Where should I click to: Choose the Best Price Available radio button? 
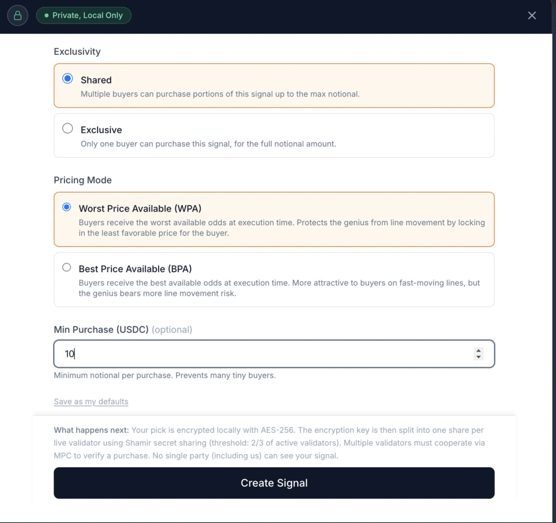(67, 267)
